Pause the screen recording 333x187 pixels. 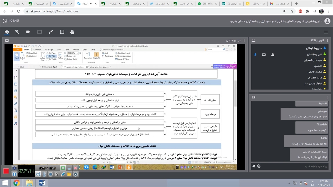(x=14, y=175)
